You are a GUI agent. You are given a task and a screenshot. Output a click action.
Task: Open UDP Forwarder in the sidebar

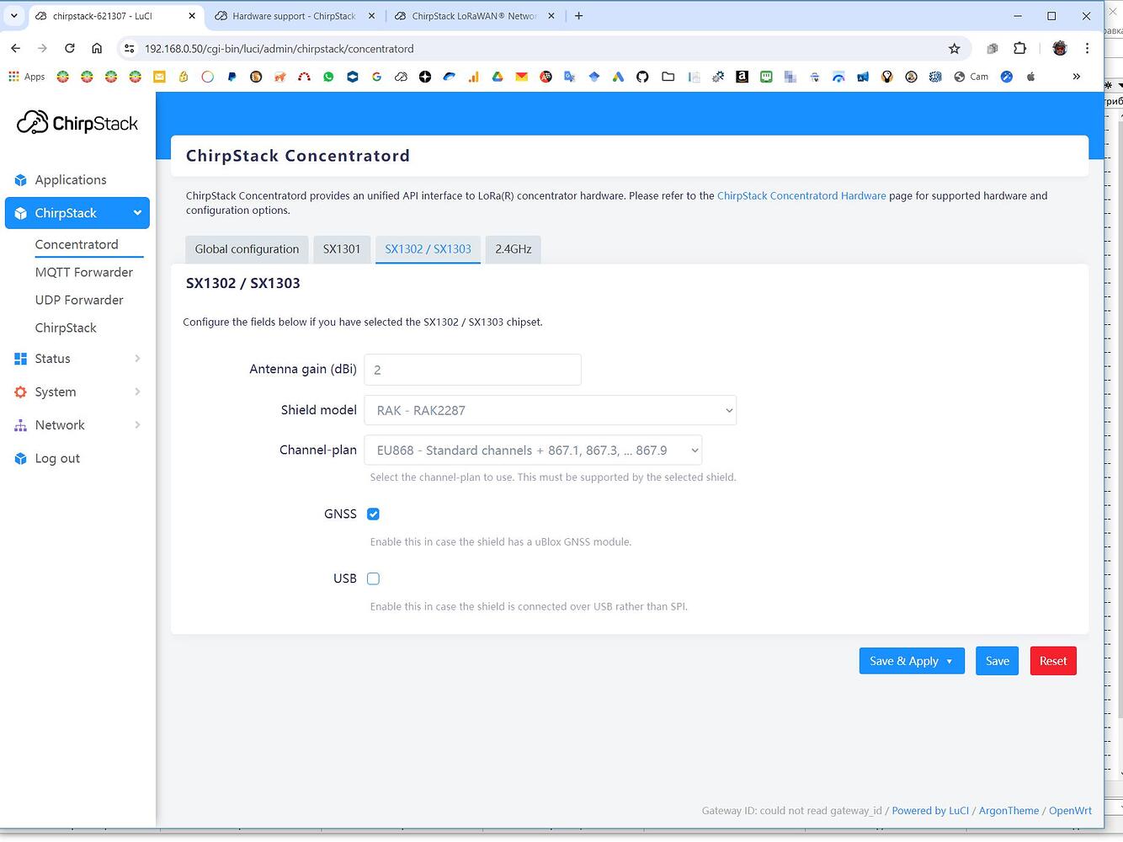[x=79, y=300]
